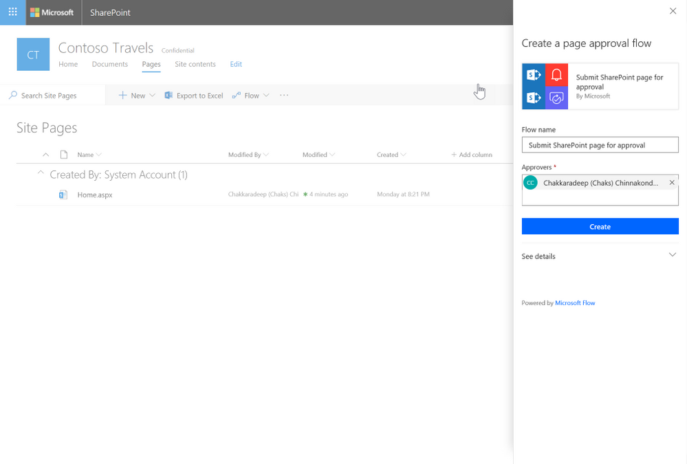Image resolution: width=687 pixels, height=464 pixels.
Task: Remove Chakkaradeep Chinnakonda from Approvers
Action: 671,182
